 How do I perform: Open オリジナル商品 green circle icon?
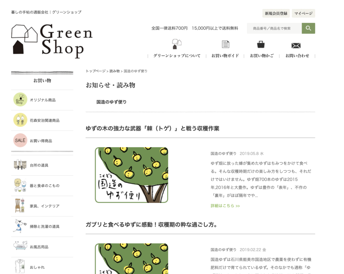[x=20, y=99]
